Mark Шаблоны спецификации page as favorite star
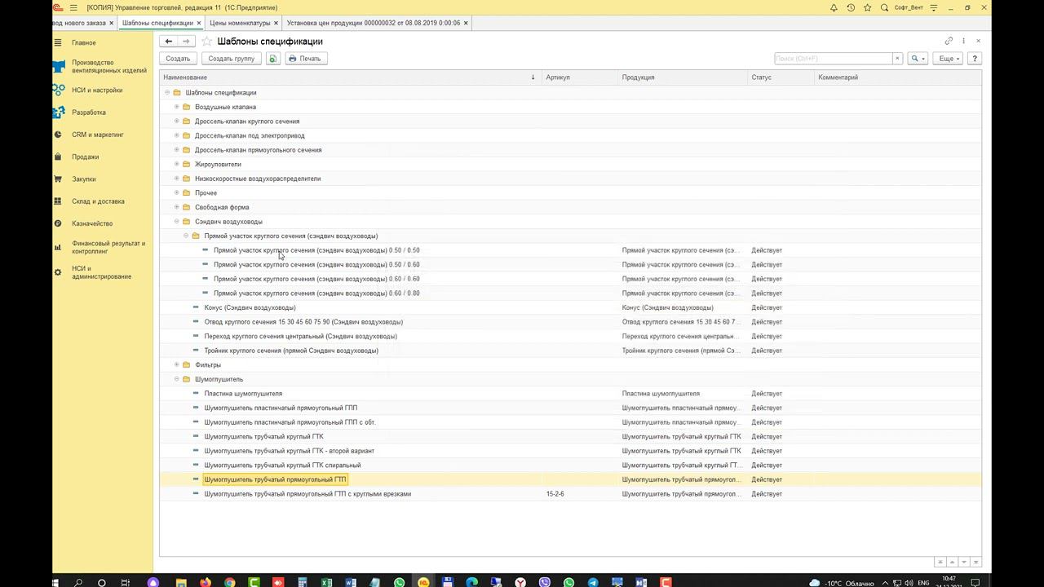The image size is (1044, 587). 206,41
